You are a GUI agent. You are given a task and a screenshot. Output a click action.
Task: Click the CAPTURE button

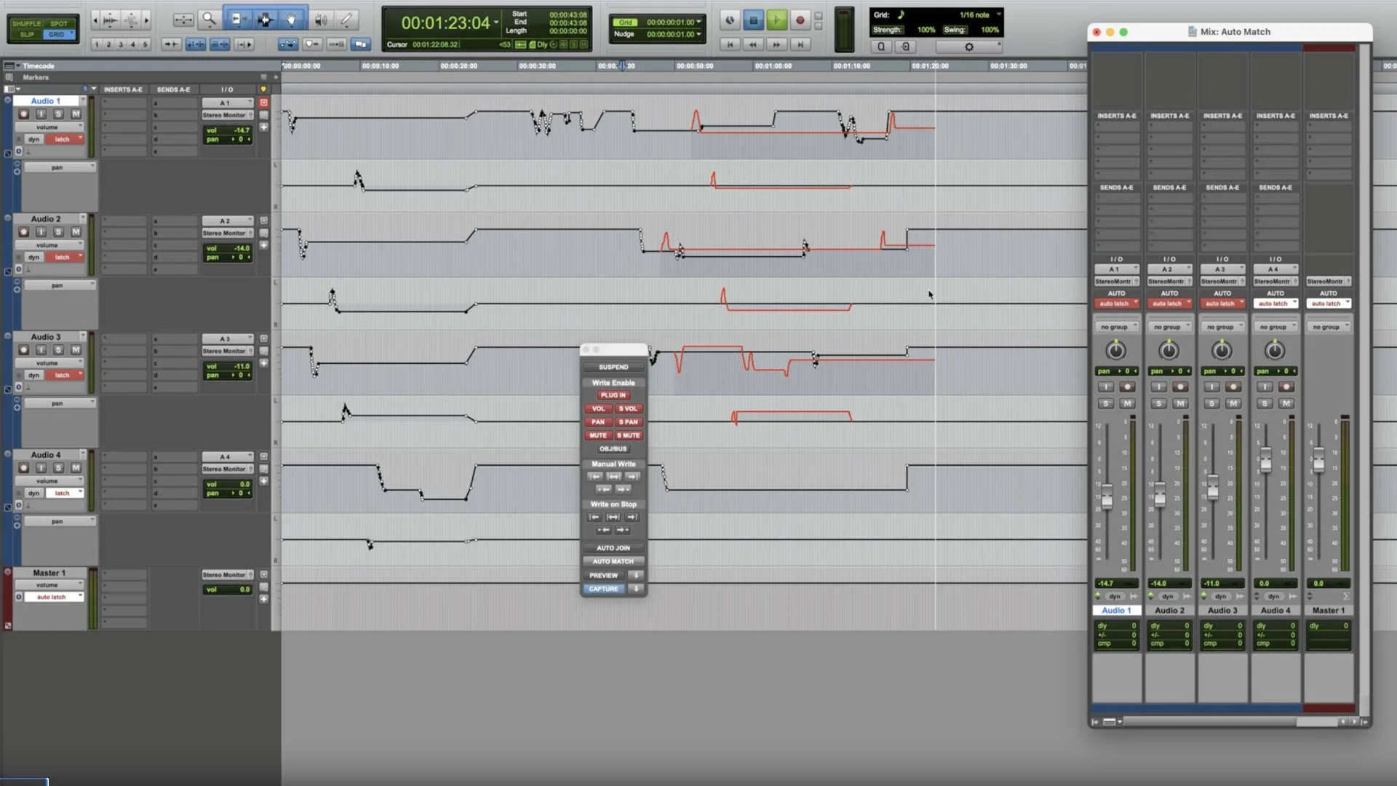click(603, 589)
